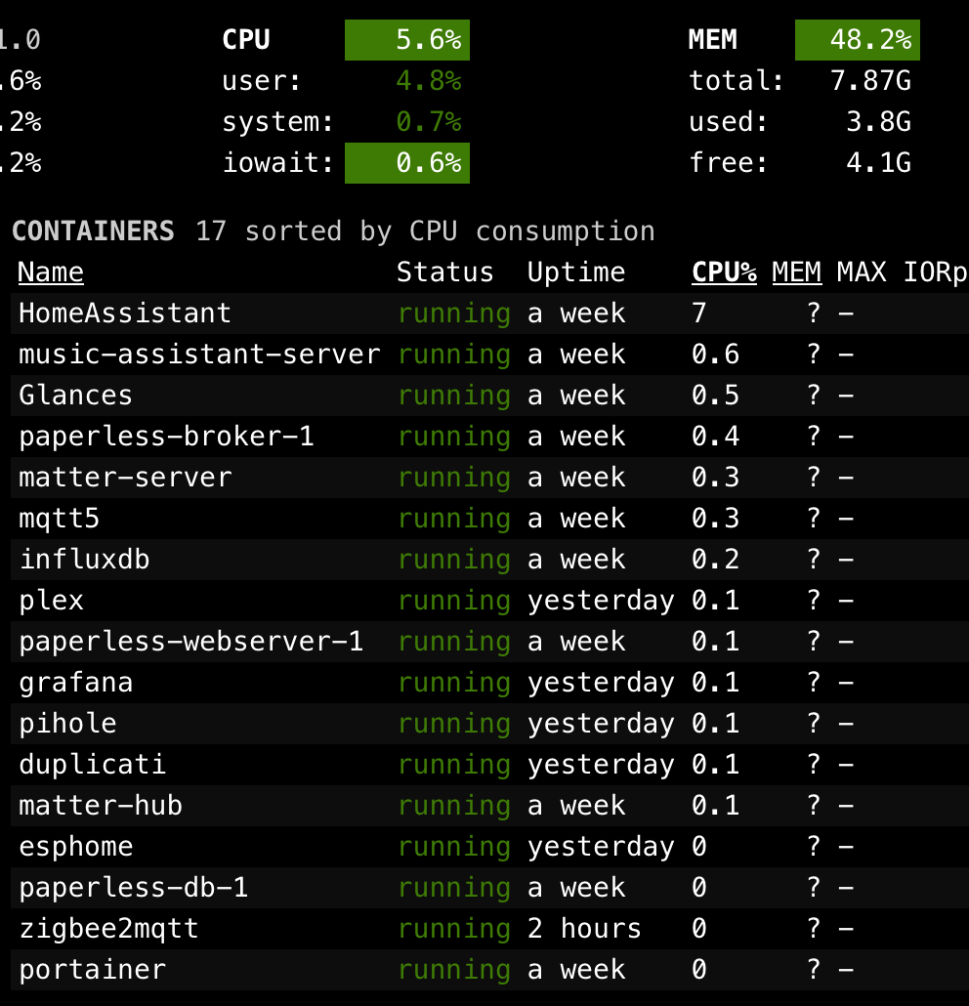Click the green CPU 5.6% indicator
Image resolution: width=969 pixels, height=1006 pixels.
[x=407, y=40]
